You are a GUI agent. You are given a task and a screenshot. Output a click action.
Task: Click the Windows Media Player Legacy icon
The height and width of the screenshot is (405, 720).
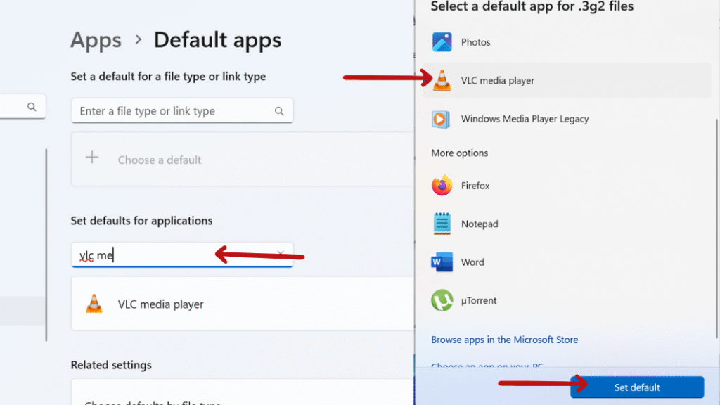pyautogui.click(x=441, y=119)
